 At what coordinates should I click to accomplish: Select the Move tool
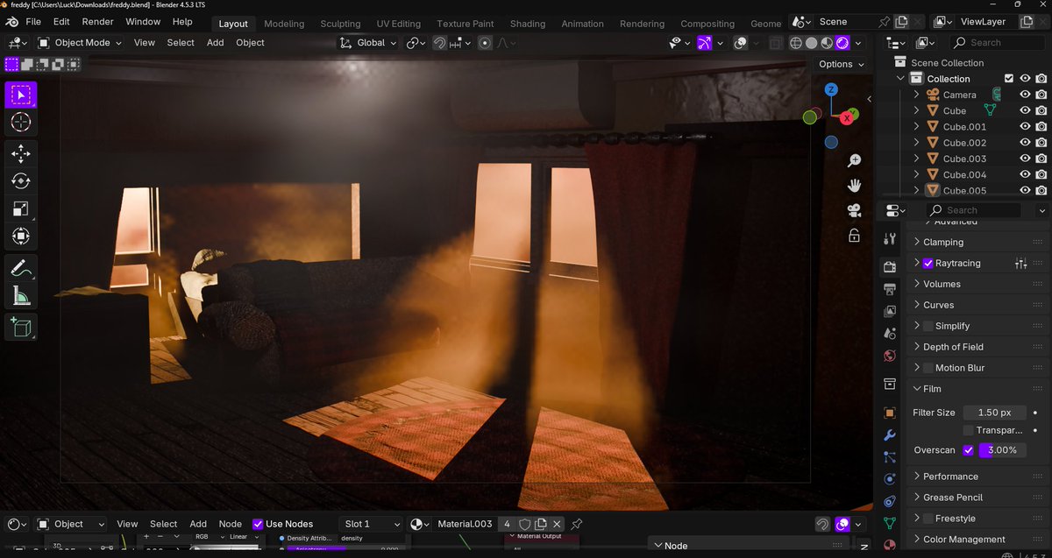[x=21, y=153]
